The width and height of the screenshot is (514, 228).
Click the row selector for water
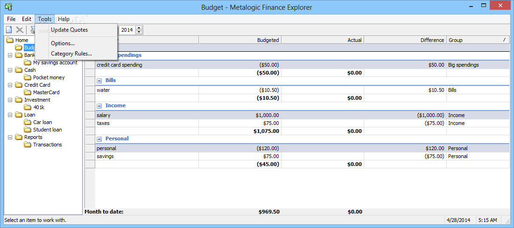coord(90,90)
